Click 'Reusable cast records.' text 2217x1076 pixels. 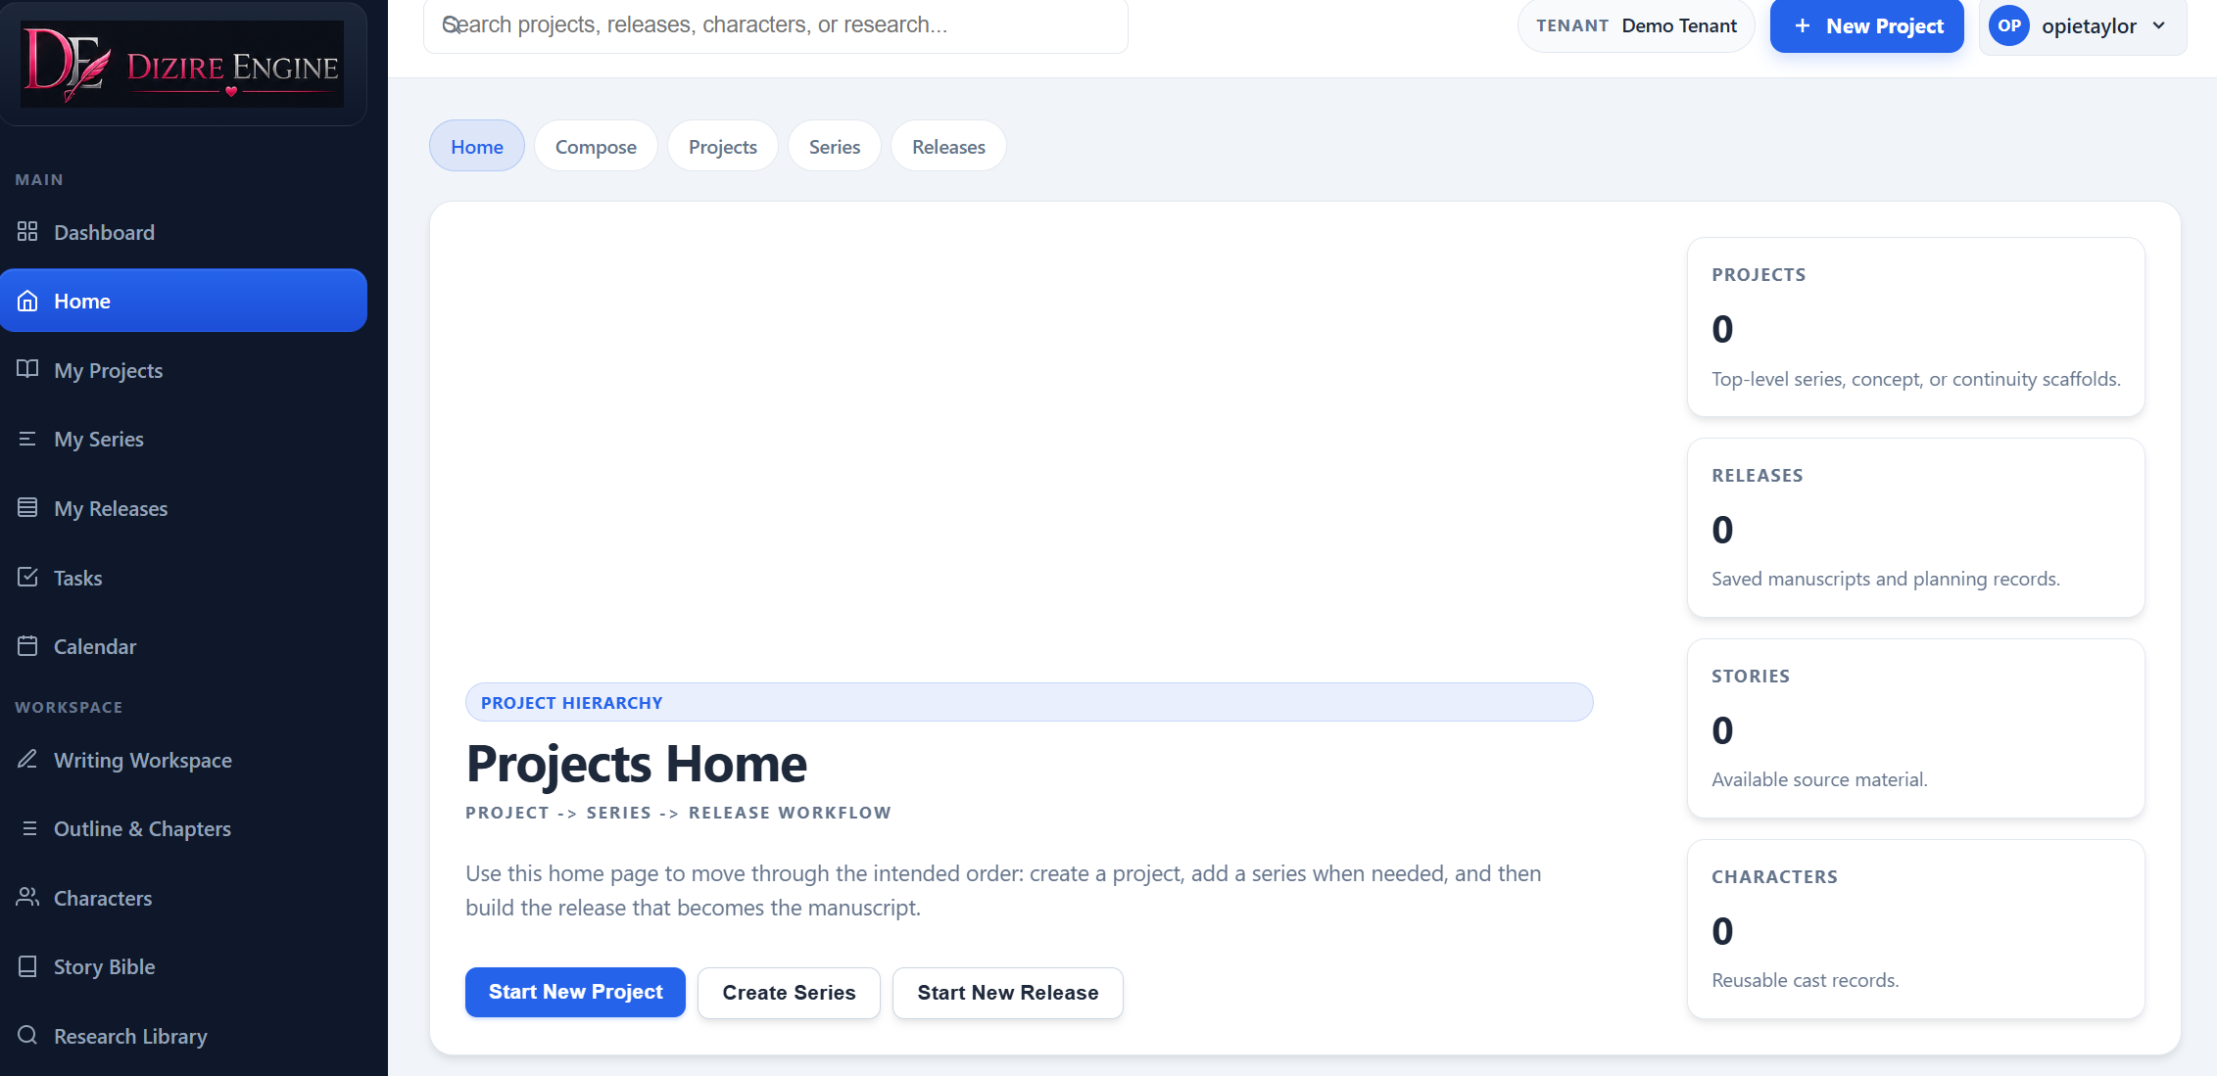click(1805, 980)
